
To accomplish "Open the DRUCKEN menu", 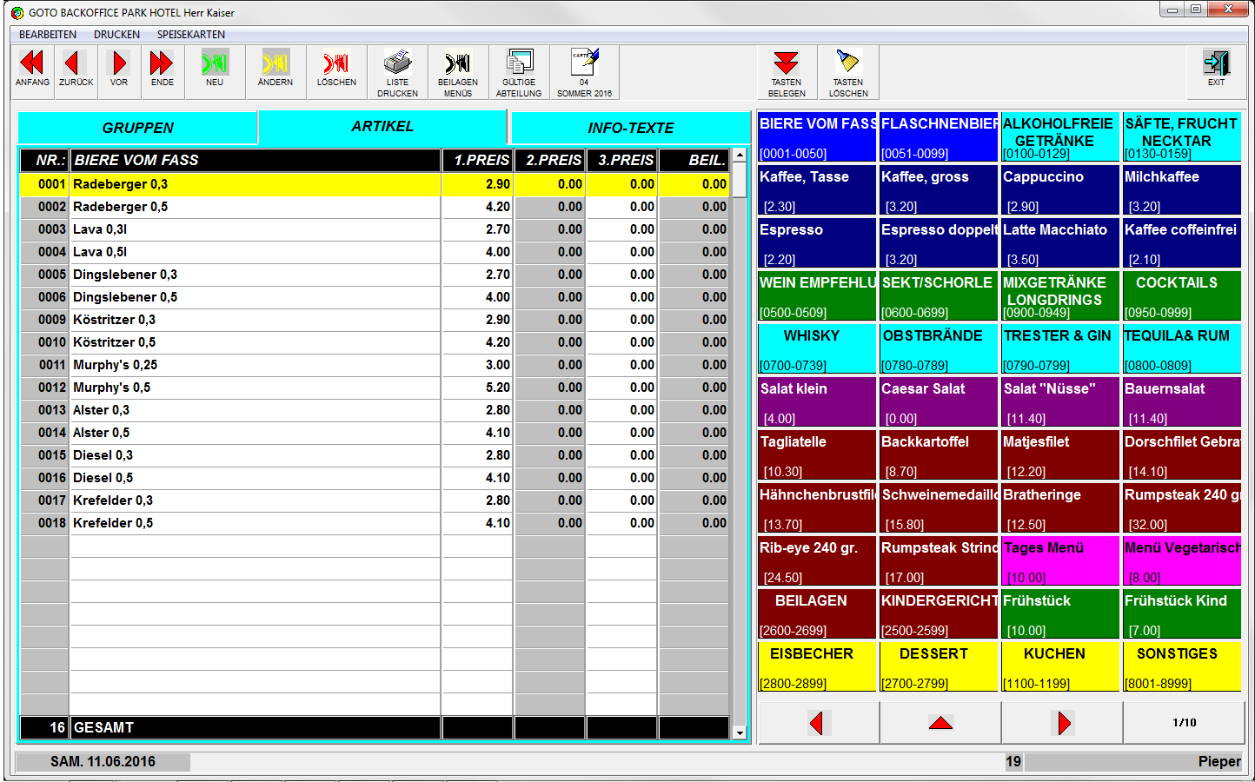I will click(116, 35).
